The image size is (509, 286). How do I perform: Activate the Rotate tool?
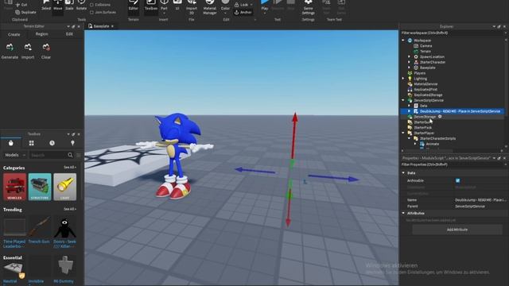(x=81, y=6)
